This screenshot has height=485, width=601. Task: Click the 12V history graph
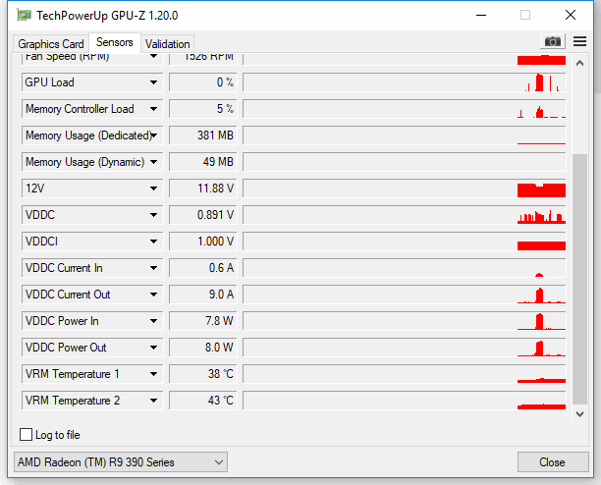click(405, 189)
